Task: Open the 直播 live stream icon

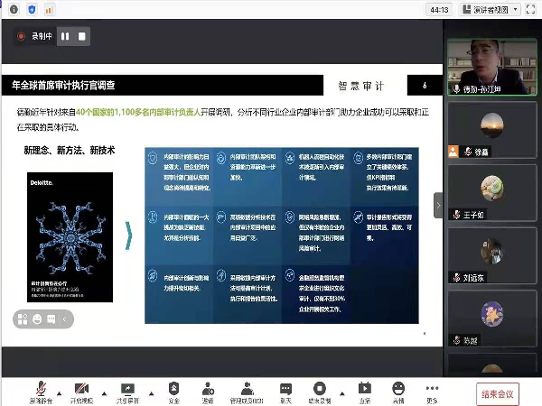Action: click(x=364, y=389)
